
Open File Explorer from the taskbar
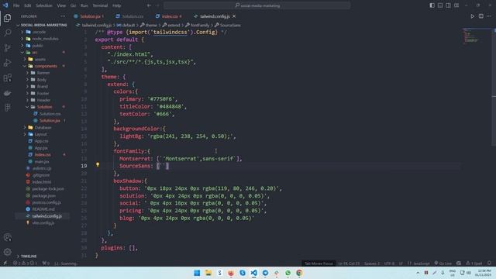[x=208, y=273]
